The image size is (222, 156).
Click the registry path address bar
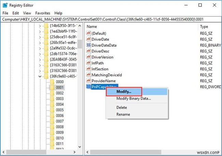111,19
